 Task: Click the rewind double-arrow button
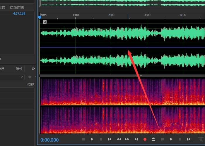click(x=119, y=139)
